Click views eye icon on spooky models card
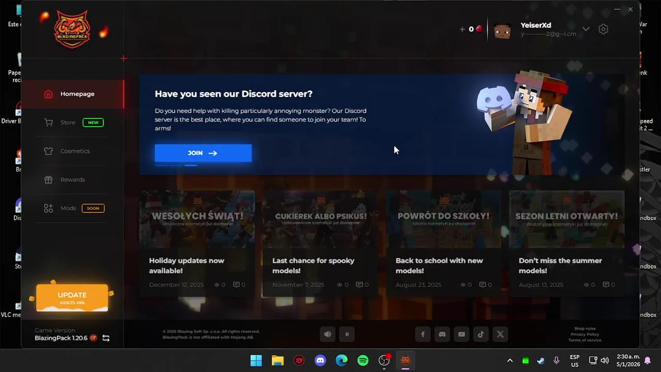 click(340, 285)
